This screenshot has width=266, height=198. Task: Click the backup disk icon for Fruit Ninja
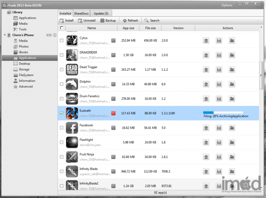coord(219,157)
